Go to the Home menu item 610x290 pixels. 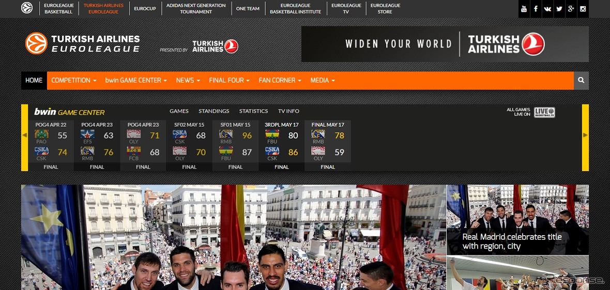tap(34, 81)
